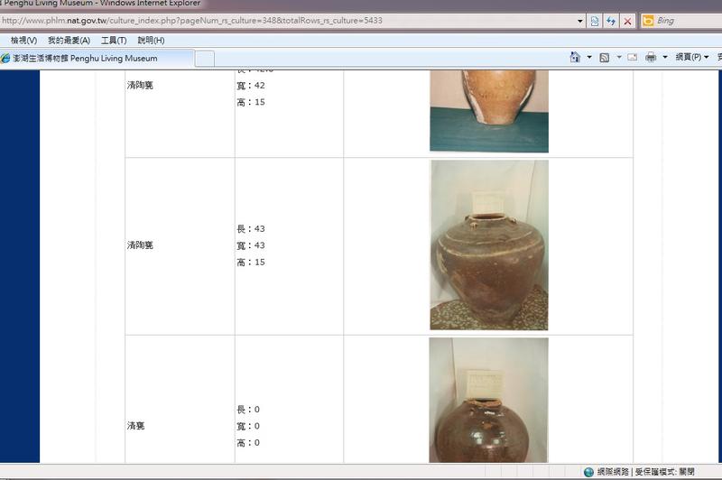The width and height of the screenshot is (722, 480).
Task: Click the 網際網路 protected mode status text
Action: pos(645,472)
